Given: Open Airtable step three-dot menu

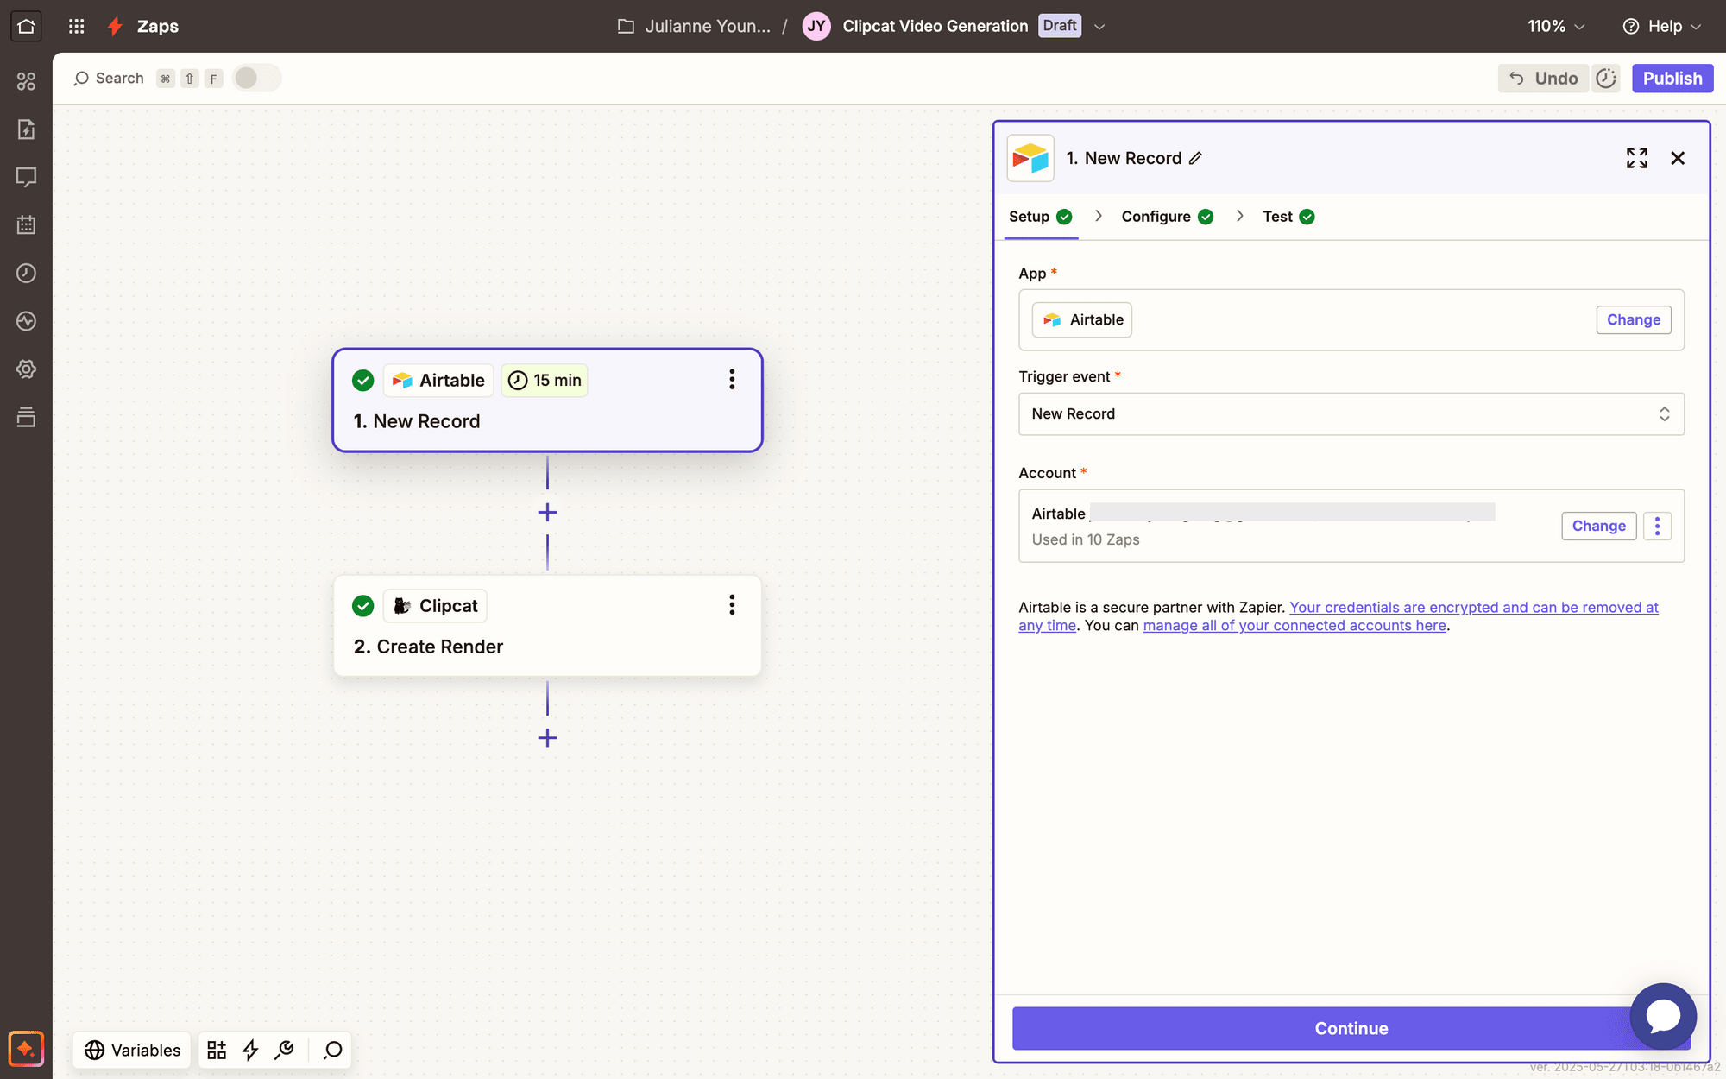Looking at the screenshot, I should pyautogui.click(x=732, y=380).
